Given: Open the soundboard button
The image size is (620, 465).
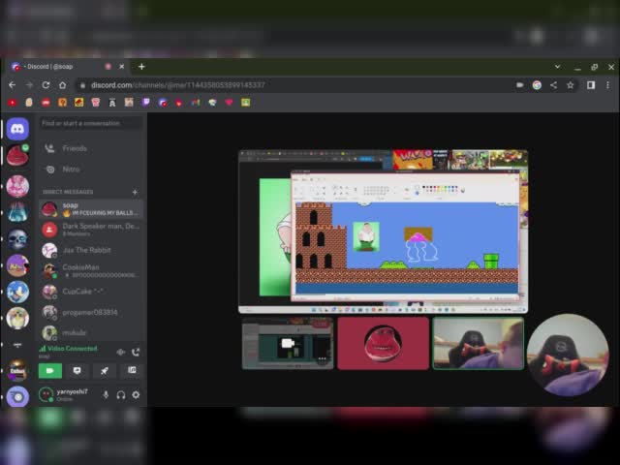Looking at the screenshot, I should (x=132, y=371).
